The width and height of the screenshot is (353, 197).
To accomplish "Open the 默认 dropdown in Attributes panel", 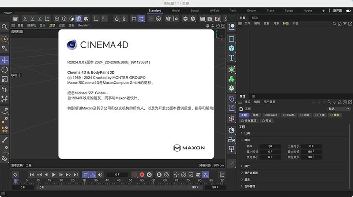I will coord(339,108).
